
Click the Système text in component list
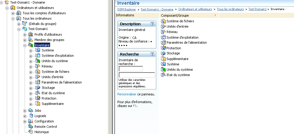[x=173, y=64]
